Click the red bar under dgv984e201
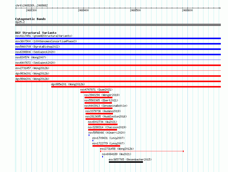This screenshot has width=228, height=172. coord(118,81)
